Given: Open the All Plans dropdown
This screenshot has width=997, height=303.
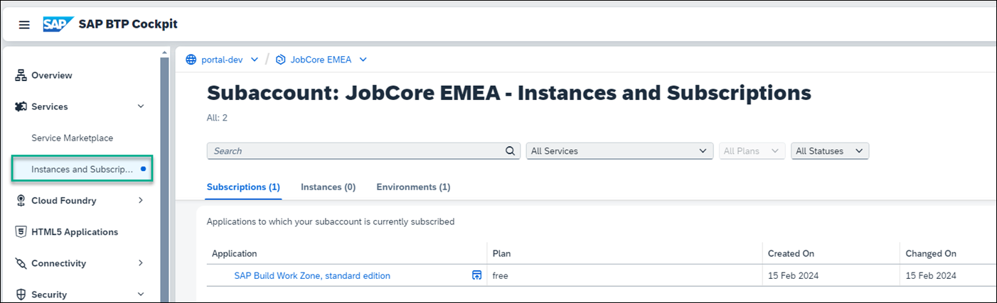Looking at the screenshot, I should [x=752, y=151].
